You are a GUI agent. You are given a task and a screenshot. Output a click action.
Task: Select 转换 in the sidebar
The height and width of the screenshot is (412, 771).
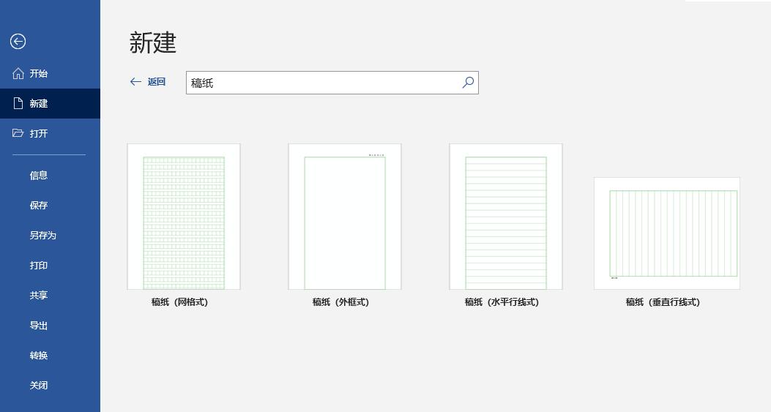point(50,355)
